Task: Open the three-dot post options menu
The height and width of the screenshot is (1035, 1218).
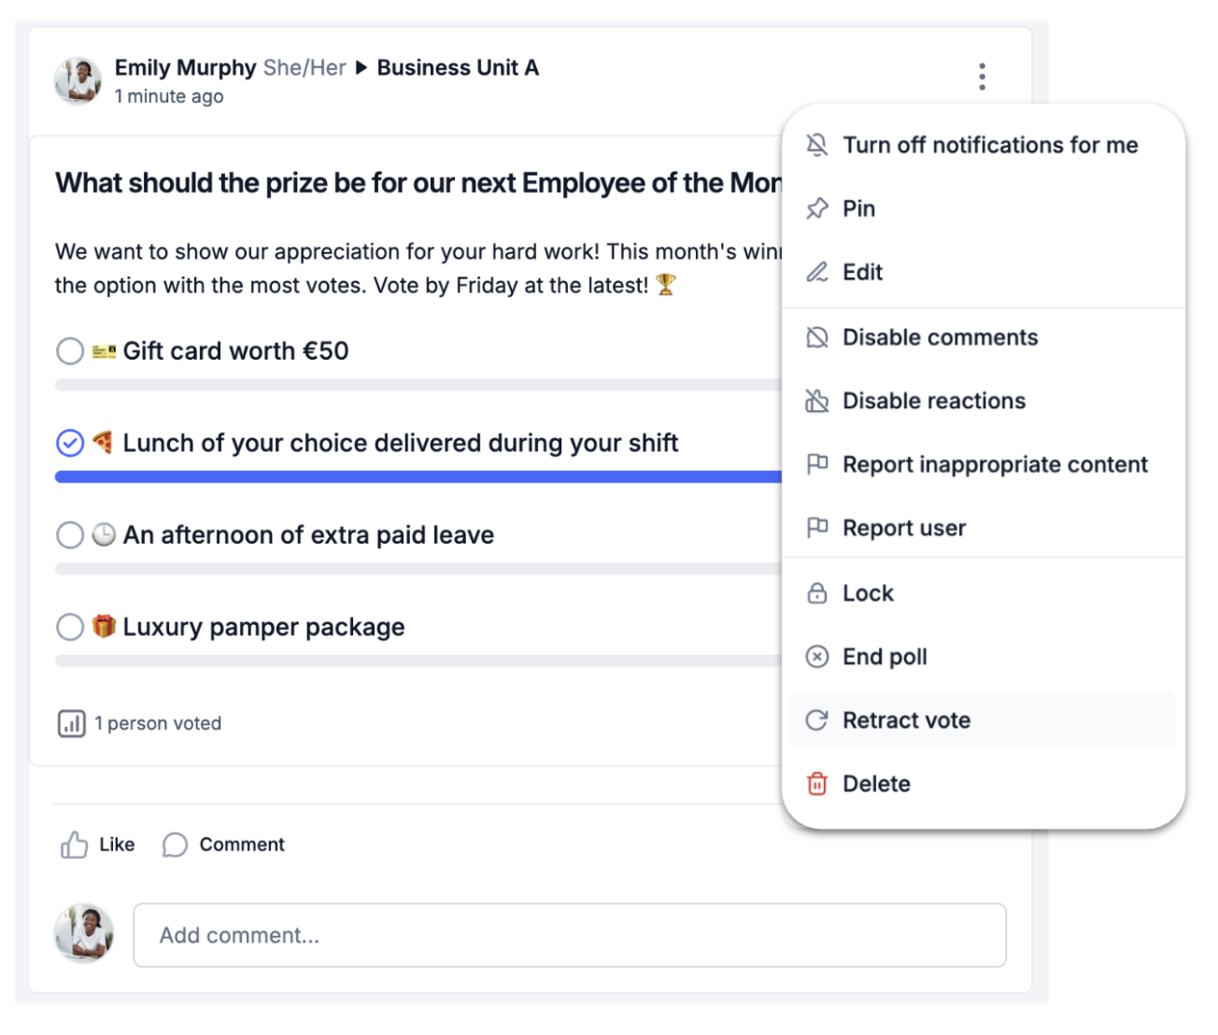Action: (982, 77)
